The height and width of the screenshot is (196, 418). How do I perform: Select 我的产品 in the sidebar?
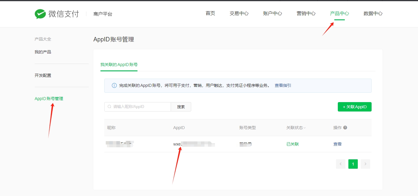click(43, 52)
